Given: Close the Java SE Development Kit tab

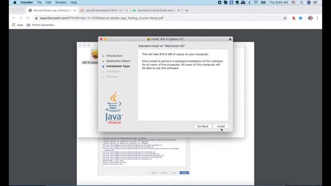Looking at the screenshot, I should [x=126, y=10].
